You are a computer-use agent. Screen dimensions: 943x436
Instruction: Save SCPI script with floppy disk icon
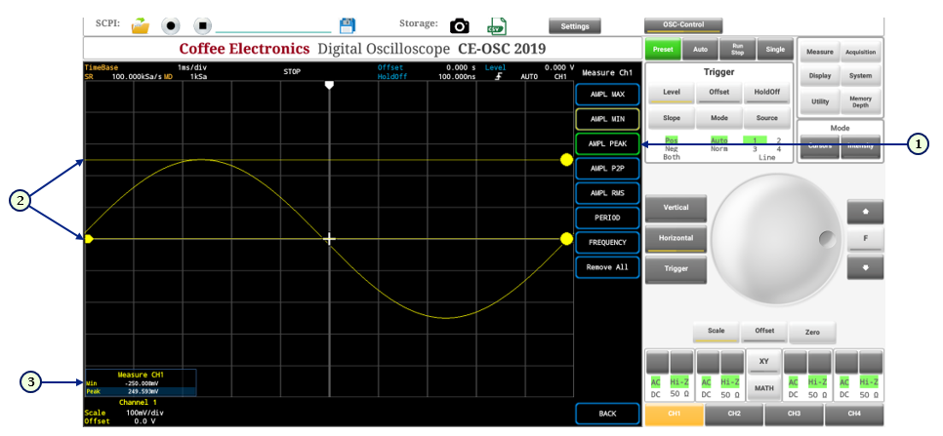click(347, 25)
